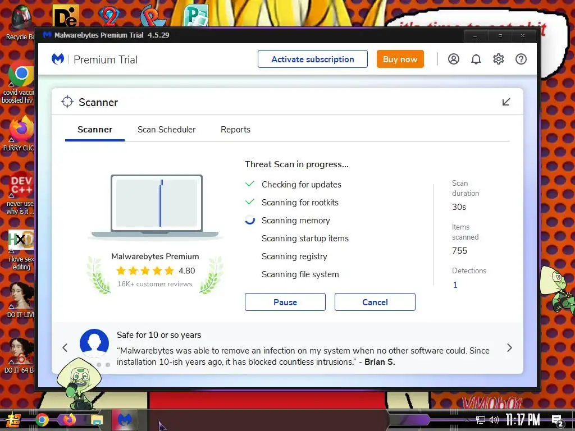
Task: Click the detections count 1
Action: [x=455, y=285]
